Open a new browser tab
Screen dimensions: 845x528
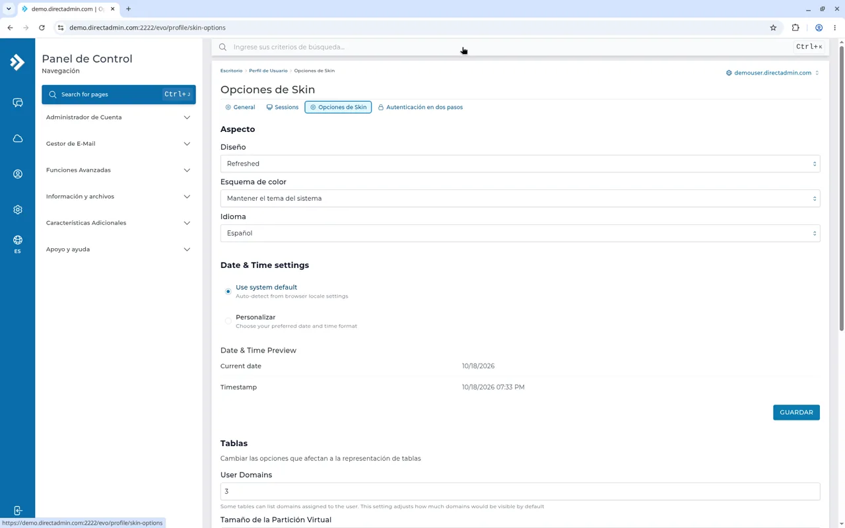click(129, 9)
